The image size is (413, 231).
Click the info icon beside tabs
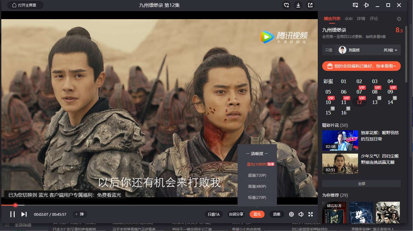click(x=399, y=19)
